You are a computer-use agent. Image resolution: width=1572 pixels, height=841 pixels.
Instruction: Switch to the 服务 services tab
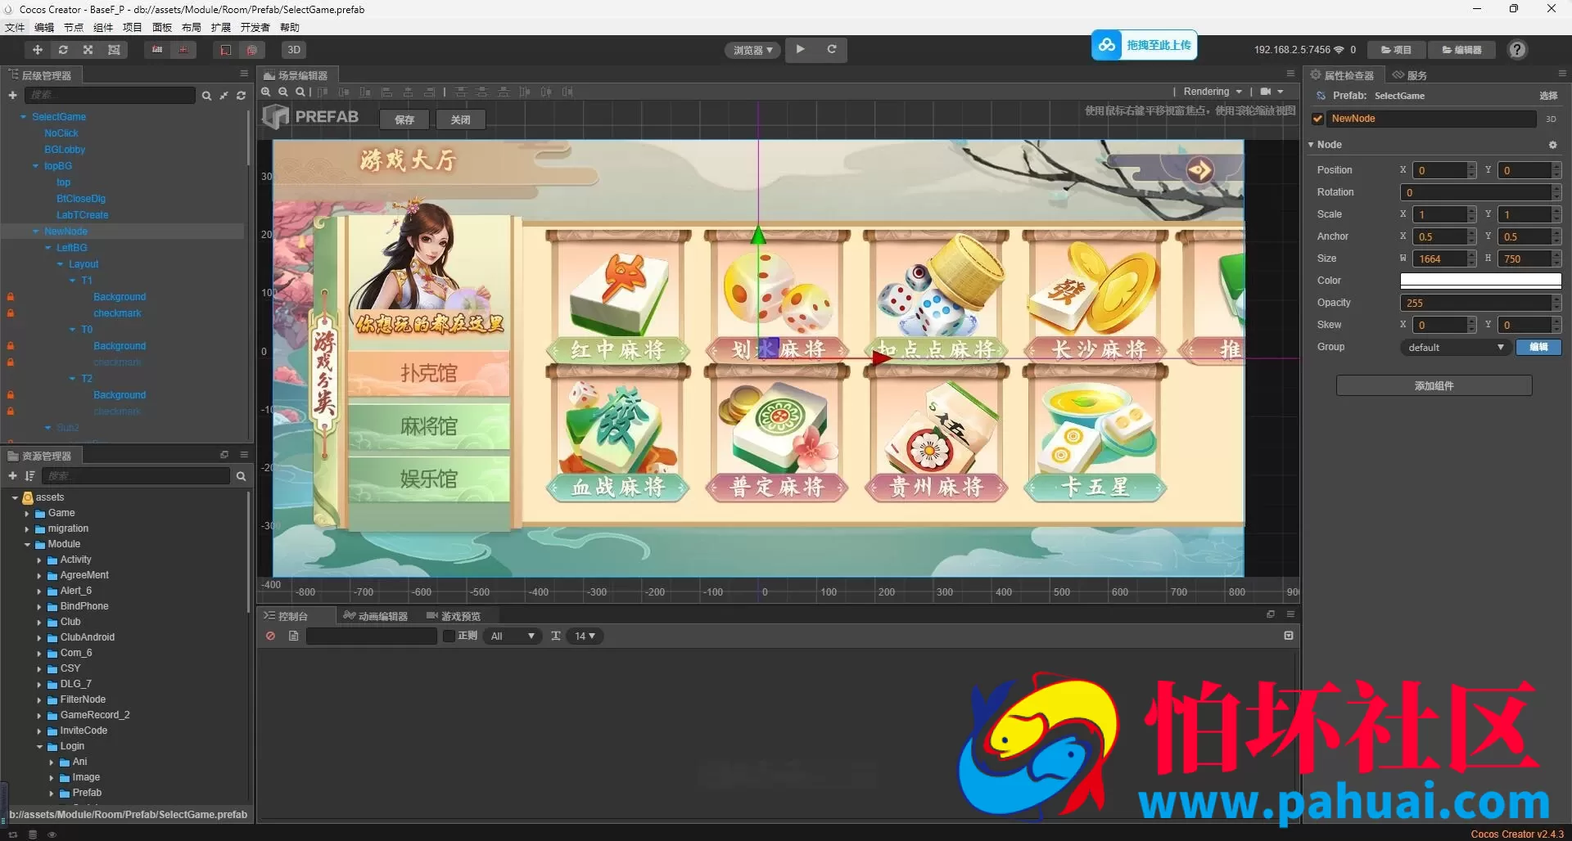(x=1410, y=75)
